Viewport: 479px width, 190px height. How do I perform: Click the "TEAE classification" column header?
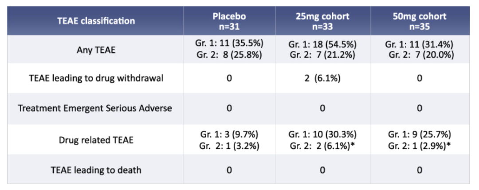pos(96,21)
